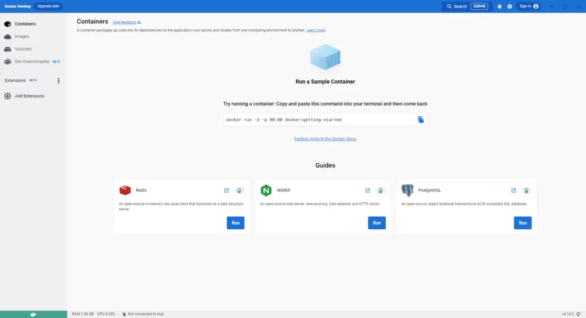586x318 pixels.
Task: Click the Guides heading
Action: [x=325, y=166]
